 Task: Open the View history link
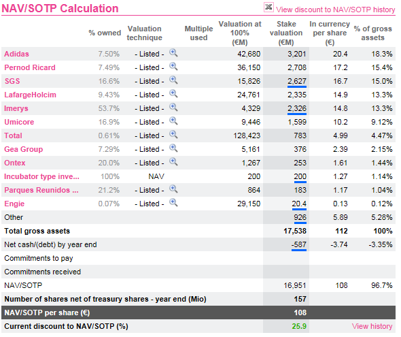[372, 326]
